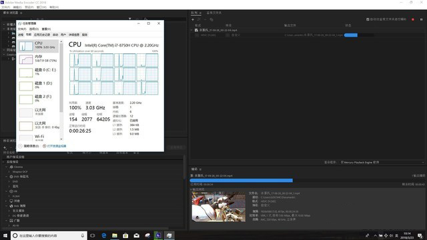
Task: Select the VR preset group icon
Action: pos(11,191)
